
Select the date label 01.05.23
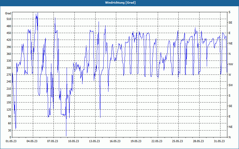click(11, 141)
